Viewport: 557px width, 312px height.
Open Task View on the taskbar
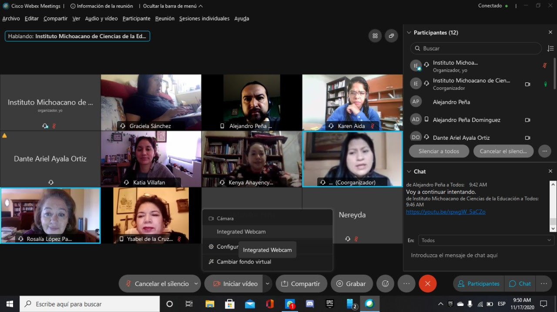coord(189,304)
